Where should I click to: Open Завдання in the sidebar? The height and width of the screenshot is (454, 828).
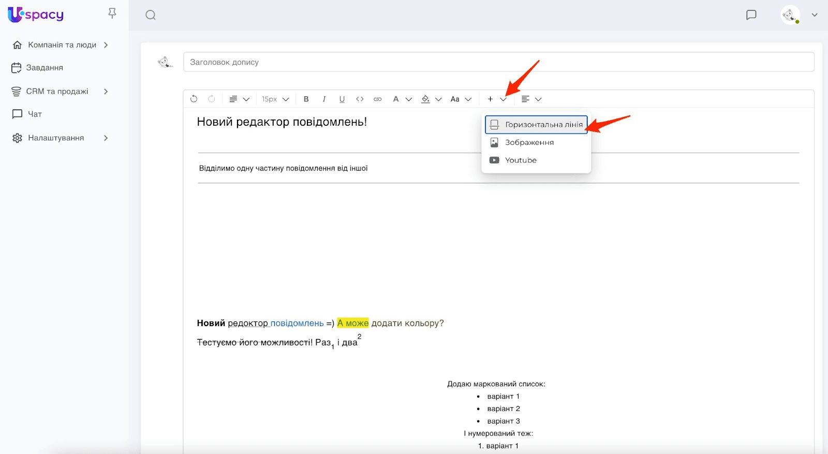pos(45,68)
